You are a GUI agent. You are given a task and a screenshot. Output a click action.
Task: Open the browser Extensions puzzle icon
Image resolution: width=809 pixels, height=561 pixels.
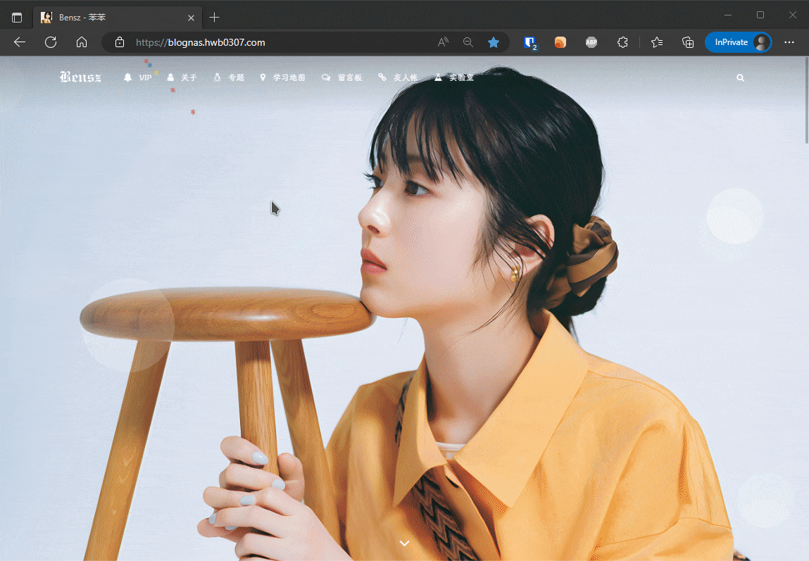click(x=622, y=42)
